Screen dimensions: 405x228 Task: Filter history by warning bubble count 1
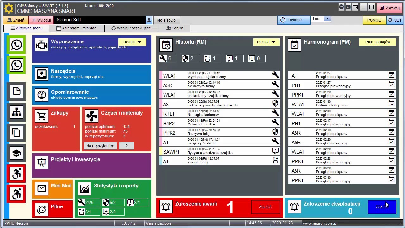click(234, 58)
